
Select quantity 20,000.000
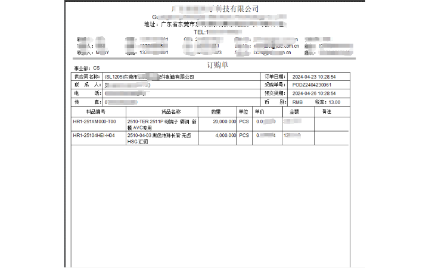pyautogui.click(x=225, y=121)
